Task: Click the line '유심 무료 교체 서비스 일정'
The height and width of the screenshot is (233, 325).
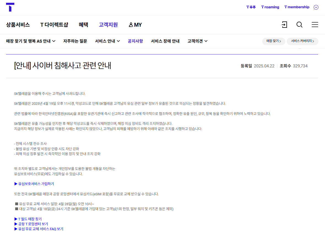Action: (x=55, y=204)
